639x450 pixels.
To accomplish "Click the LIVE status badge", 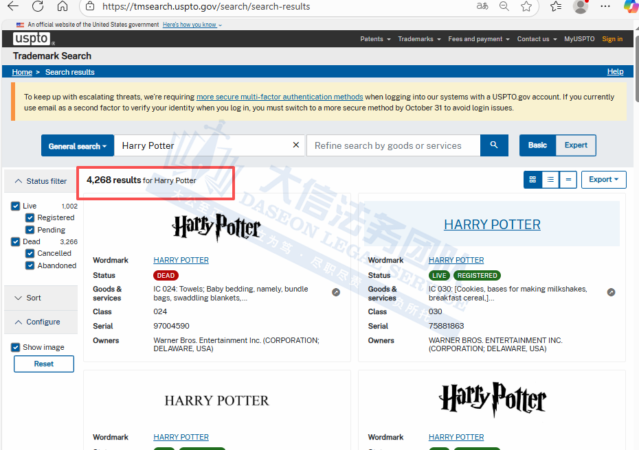I will pyautogui.click(x=439, y=276).
